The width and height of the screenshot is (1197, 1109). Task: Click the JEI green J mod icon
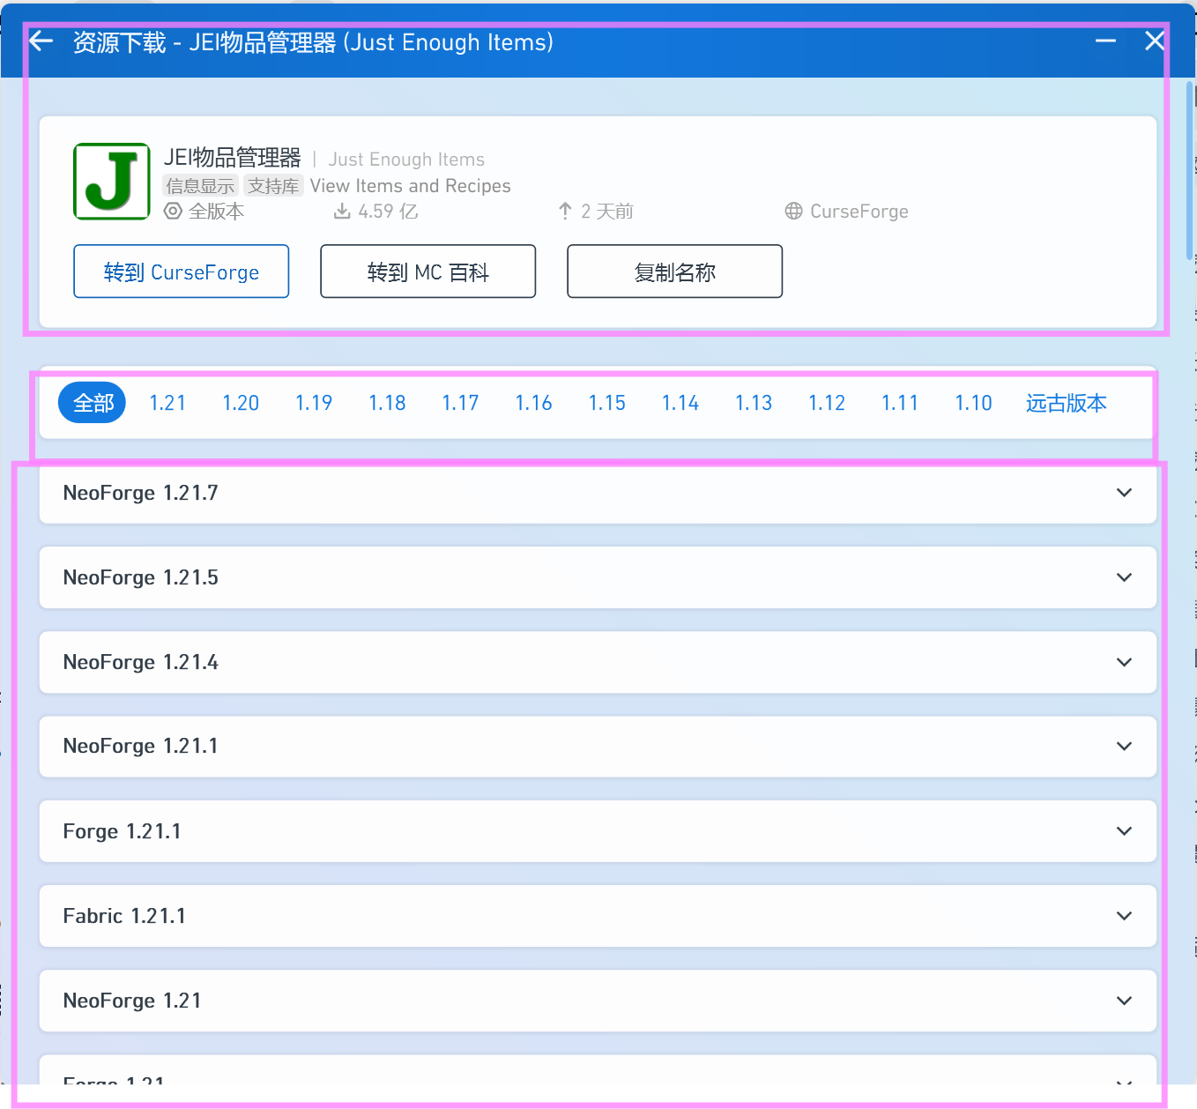112,182
